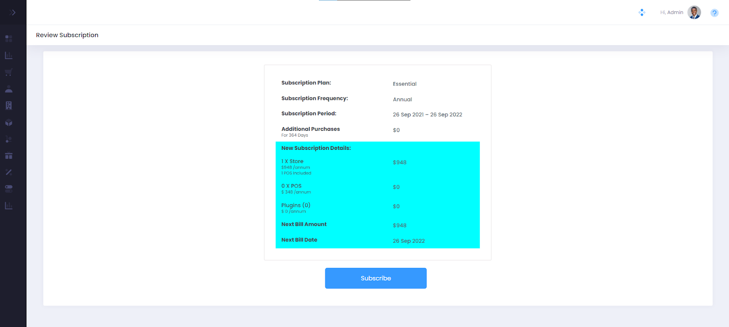Click the 'Next Bill Date' label
This screenshot has height=327, width=729.
click(299, 240)
